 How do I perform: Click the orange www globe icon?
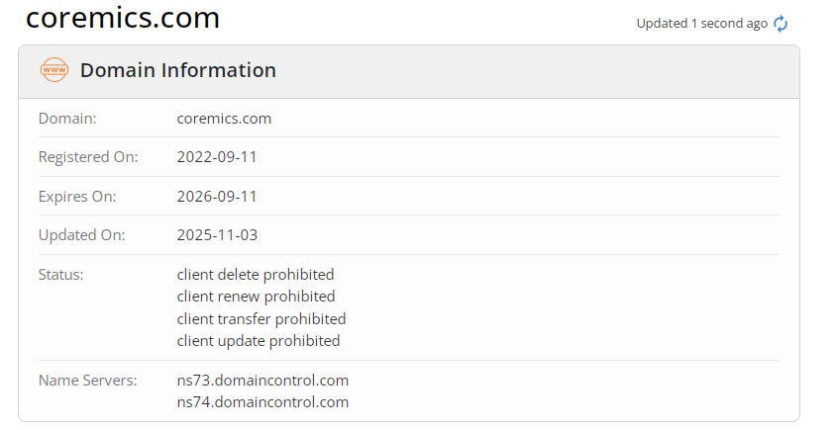[53, 70]
